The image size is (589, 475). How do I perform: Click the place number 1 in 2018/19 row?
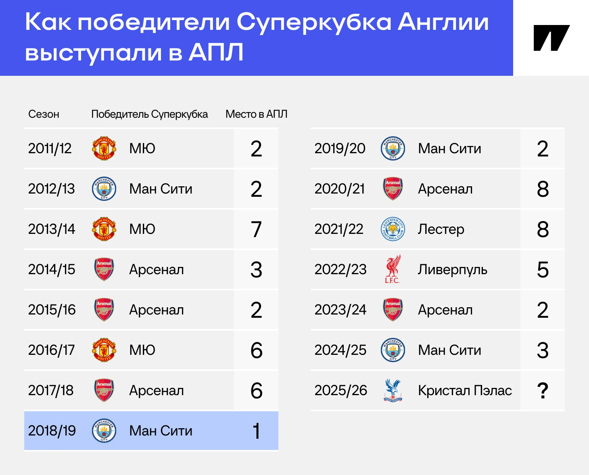click(256, 431)
